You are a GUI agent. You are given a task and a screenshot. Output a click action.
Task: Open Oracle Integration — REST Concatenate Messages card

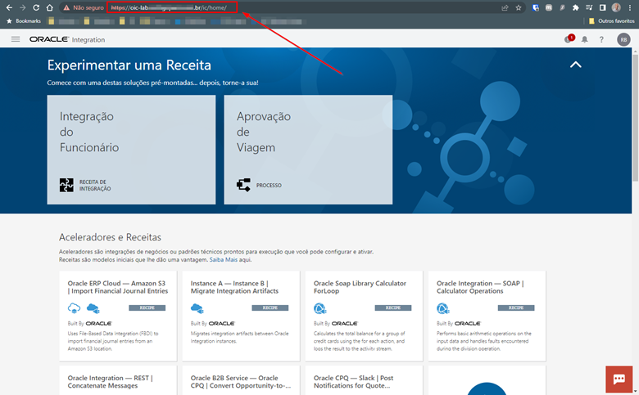(x=118, y=380)
